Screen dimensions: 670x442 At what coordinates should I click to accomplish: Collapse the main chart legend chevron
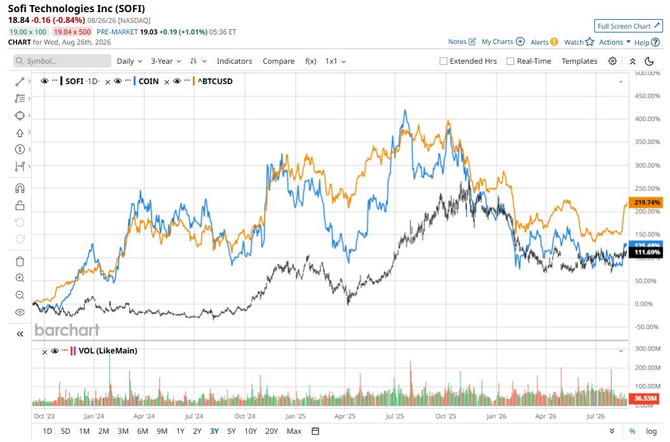tap(621, 82)
